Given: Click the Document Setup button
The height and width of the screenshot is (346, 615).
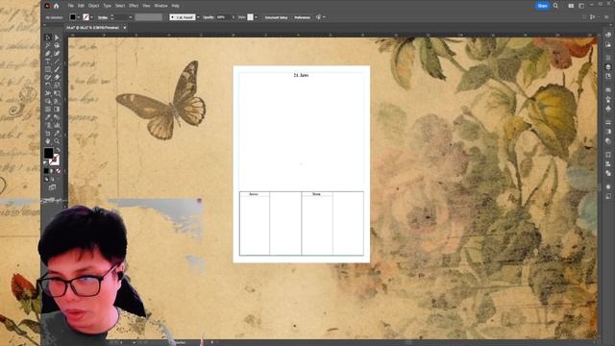Looking at the screenshot, I should click(276, 17).
